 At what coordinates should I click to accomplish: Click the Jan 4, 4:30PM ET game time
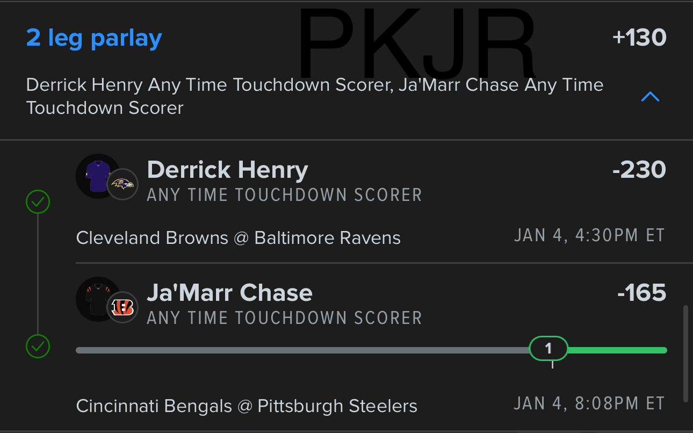[589, 235]
